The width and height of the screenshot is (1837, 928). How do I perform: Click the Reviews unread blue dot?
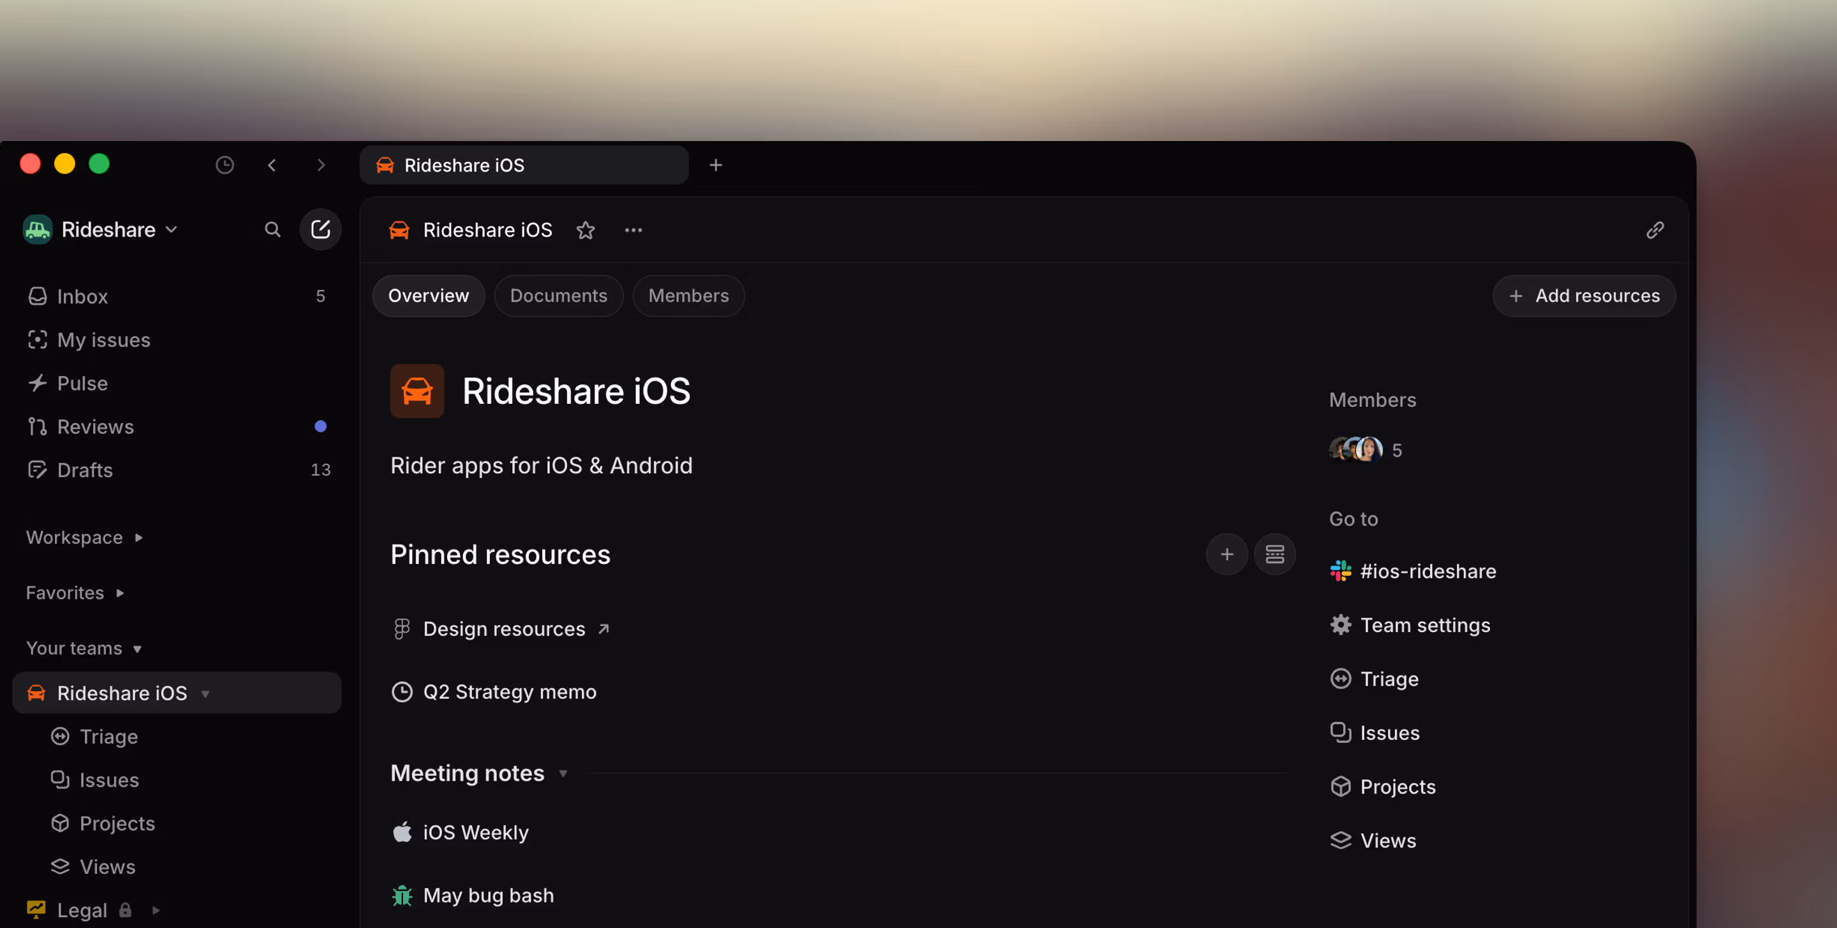point(320,427)
